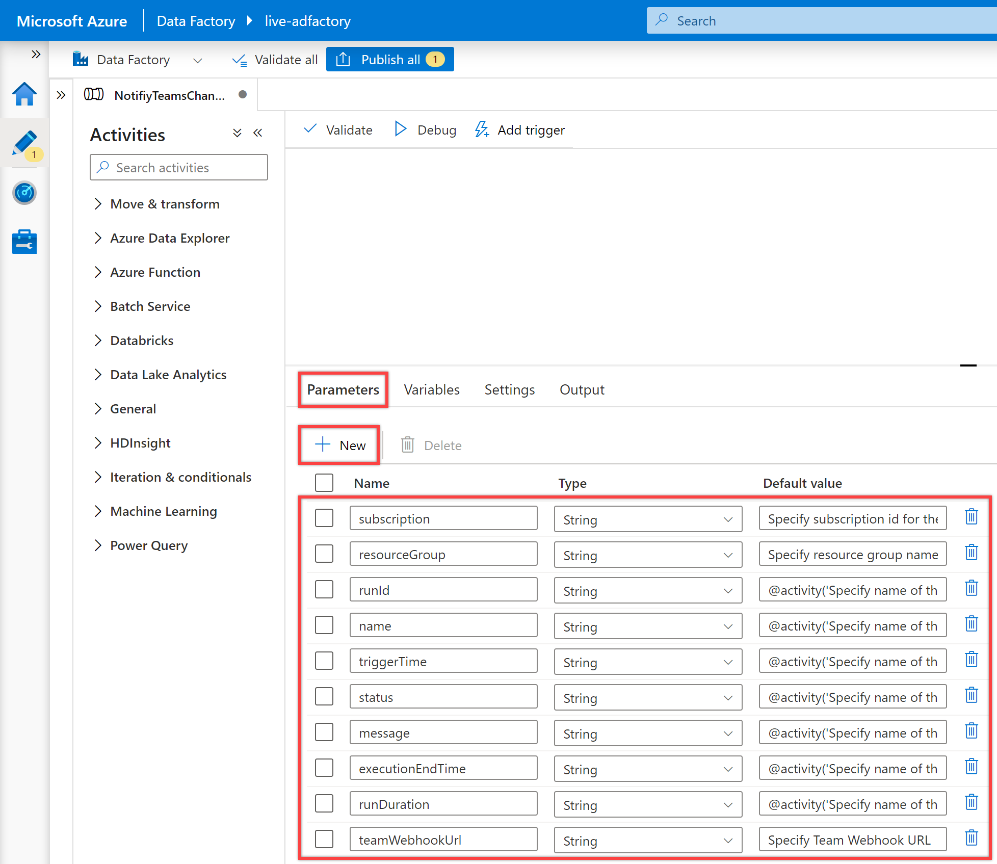
Task: Switch to the Settings tab
Action: click(x=510, y=389)
